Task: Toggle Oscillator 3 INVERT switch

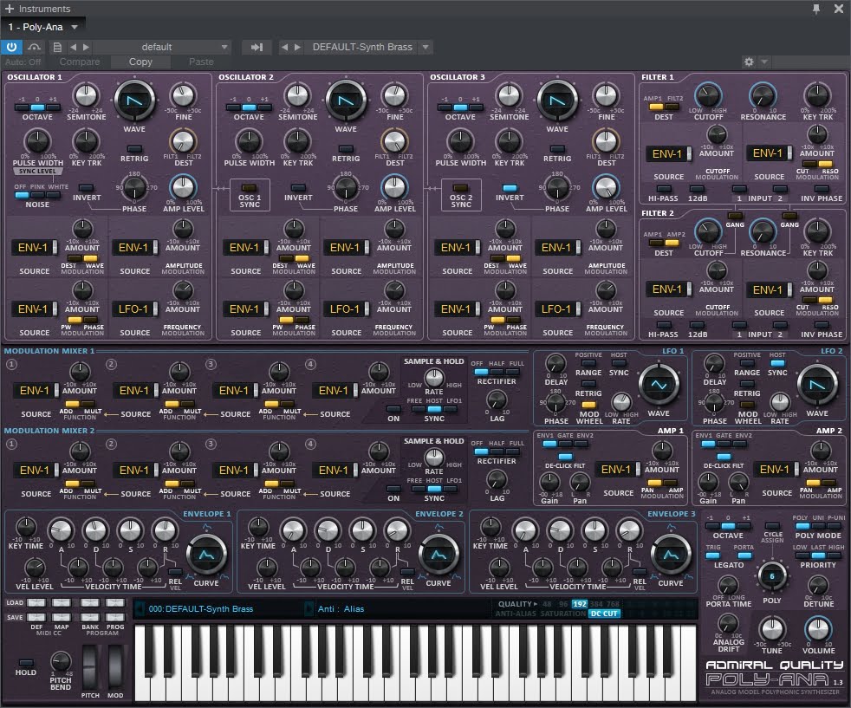Action: click(510, 188)
